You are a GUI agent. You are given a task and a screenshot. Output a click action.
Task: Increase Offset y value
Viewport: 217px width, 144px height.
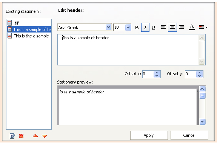199,73
